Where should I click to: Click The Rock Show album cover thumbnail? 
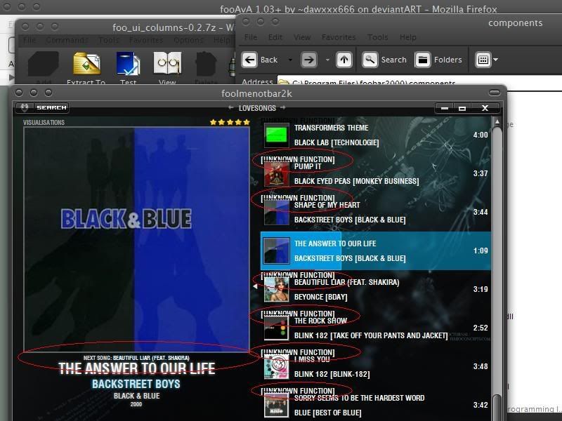click(x=276, y=328)
